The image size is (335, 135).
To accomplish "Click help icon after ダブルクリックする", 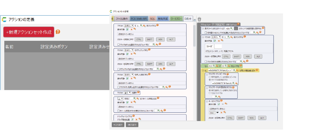I will tap(149, 50).
